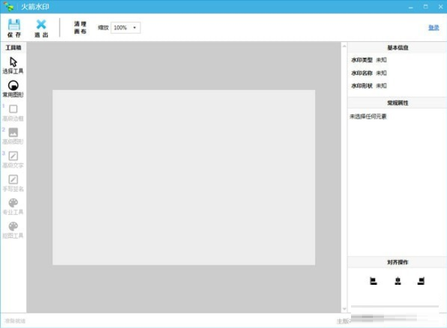The height and width of the screenshot is (328, 447).
Task: Click the 水印形状 label
Action: 362,86
